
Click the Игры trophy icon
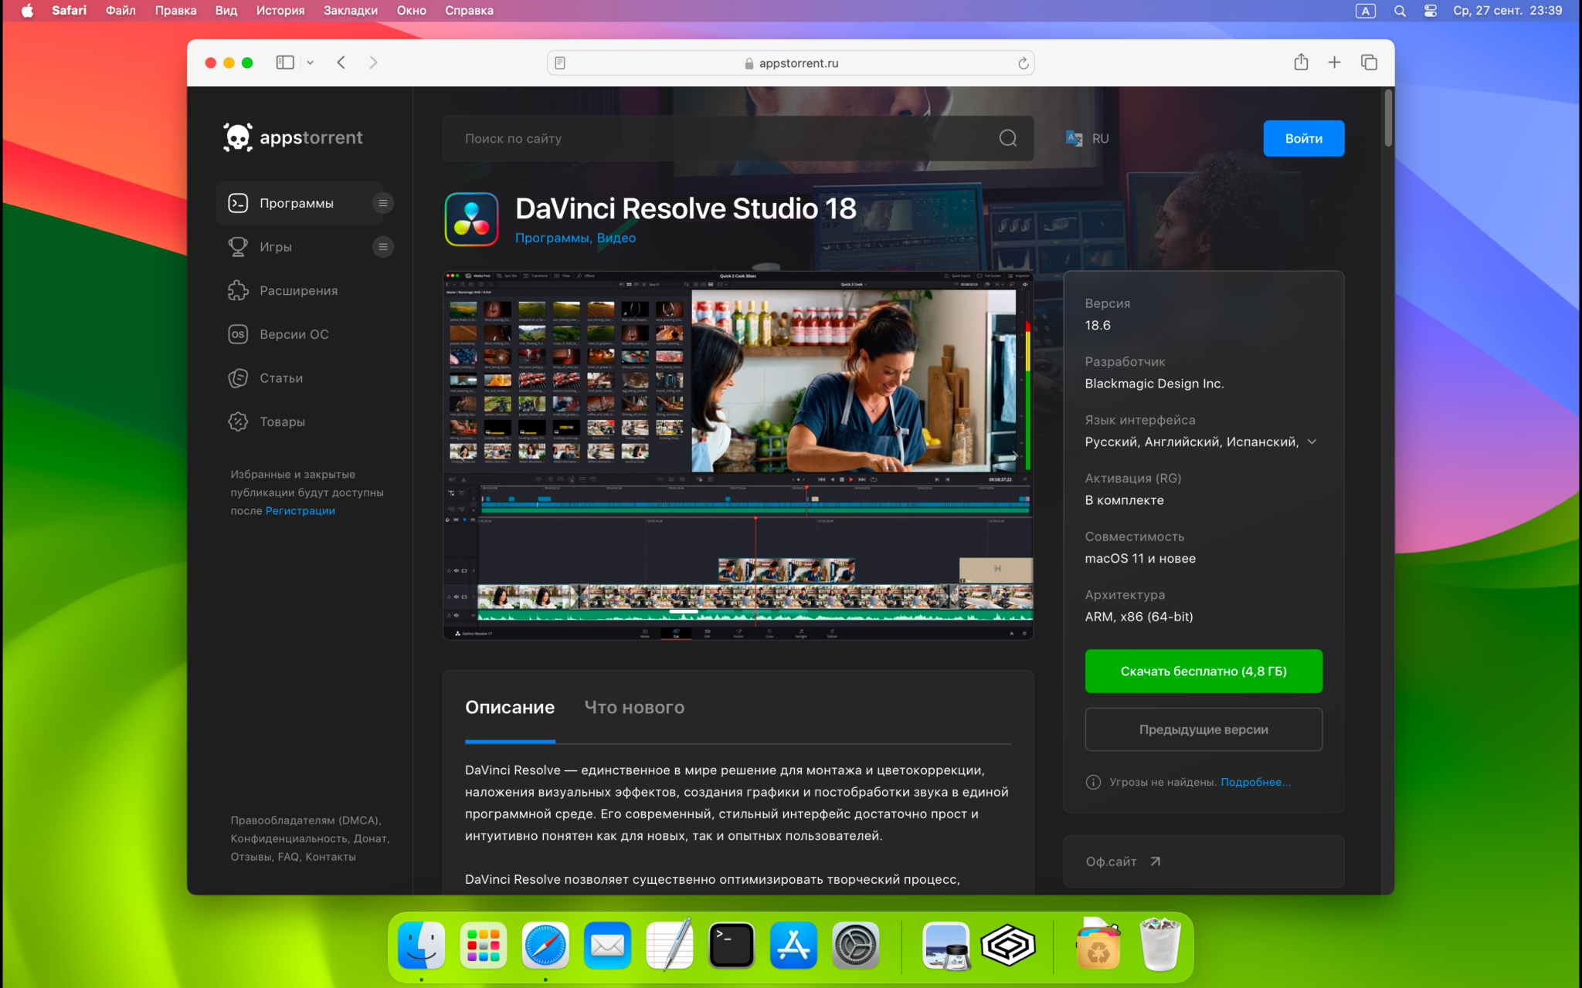(238, 247)
